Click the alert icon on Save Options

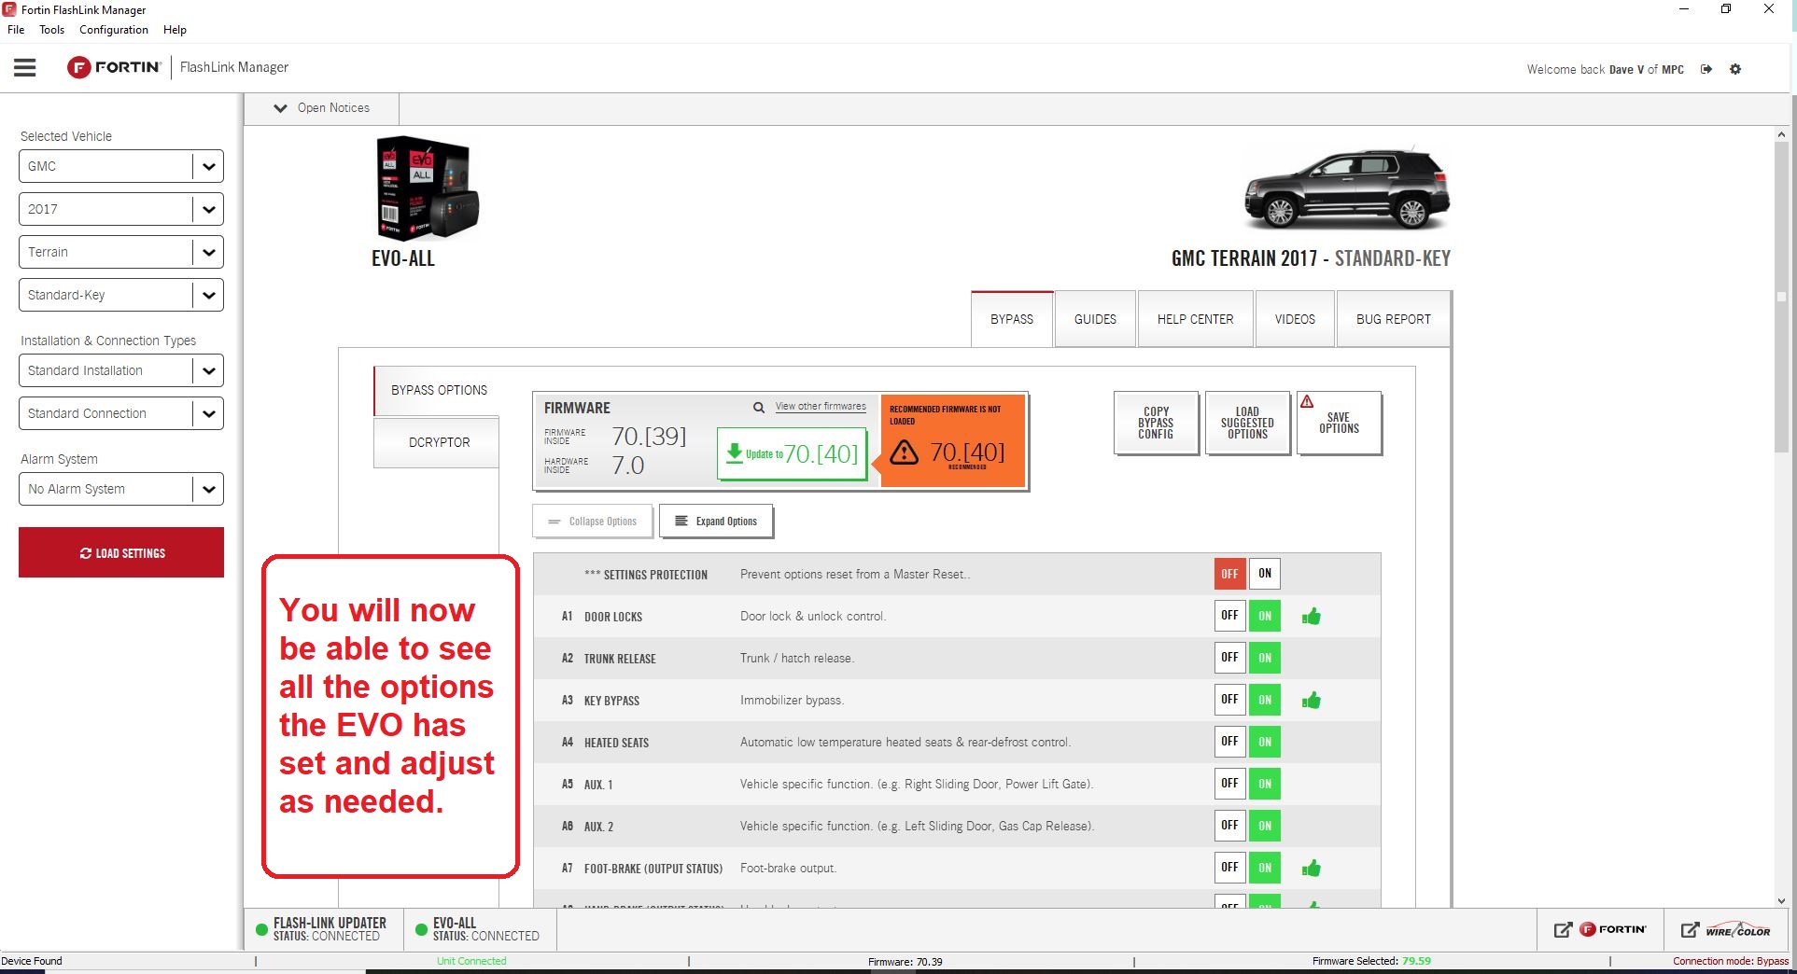tap(1307, 401)
